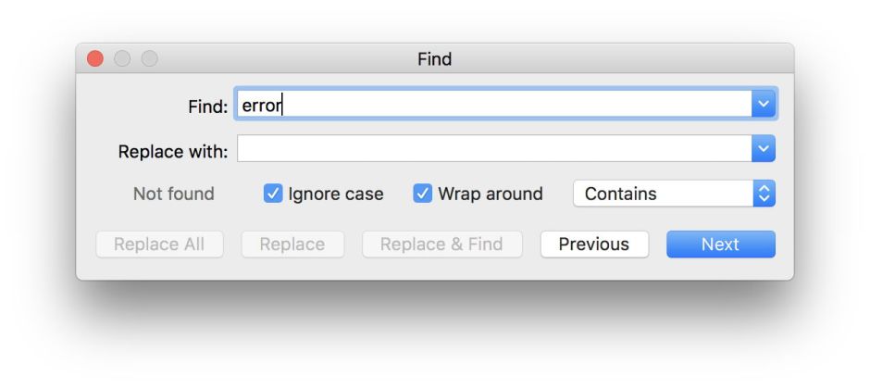This screenshot has width=870, height=389.
Task: Click the greyed-out minimize window button
Action: (122, 59)
